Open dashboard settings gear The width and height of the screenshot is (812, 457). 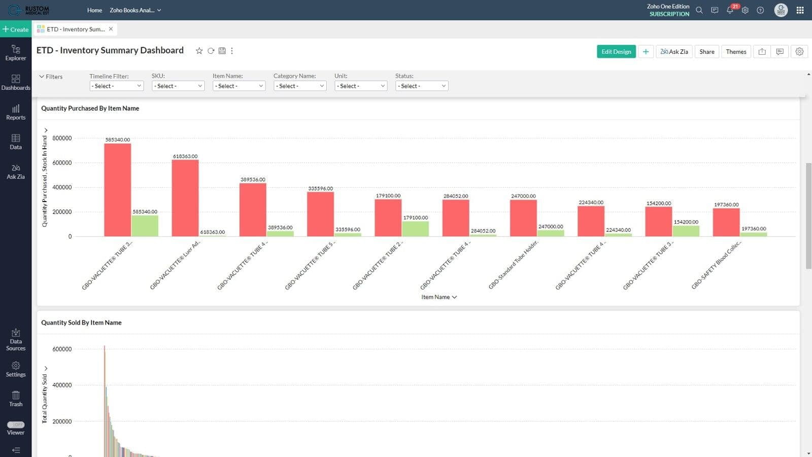point(799,51)
